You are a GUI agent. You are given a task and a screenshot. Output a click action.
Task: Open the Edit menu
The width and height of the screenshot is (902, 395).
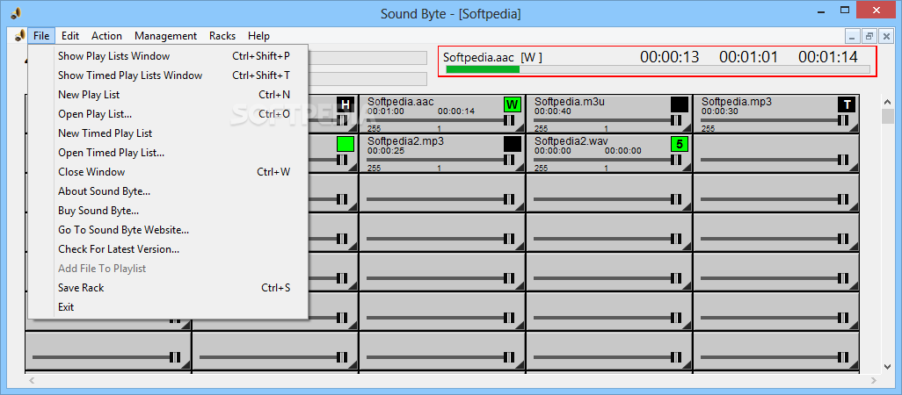coord(70,36)
